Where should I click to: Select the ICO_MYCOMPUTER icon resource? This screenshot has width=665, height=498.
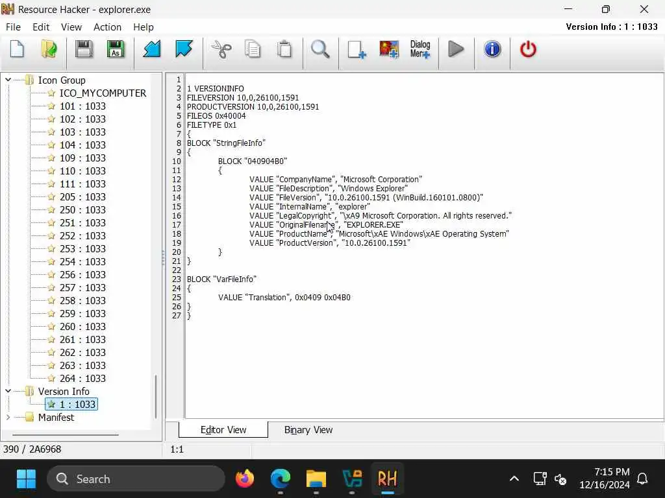(103, 93)
